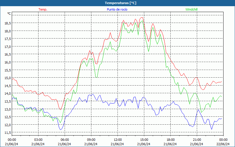Click the '16,5' y-axis value
The height and width of the screenshot is (147, 235).
[x=8, y=54]
